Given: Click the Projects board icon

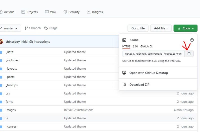Looking at the screenshot, I should click(23, 12).
